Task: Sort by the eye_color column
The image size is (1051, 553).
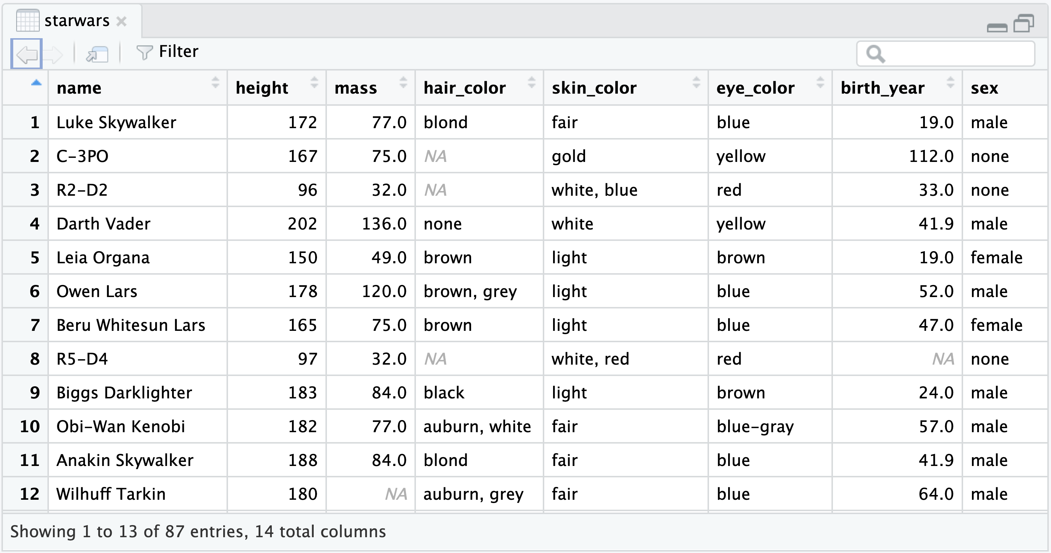Action: coord(770,88)
